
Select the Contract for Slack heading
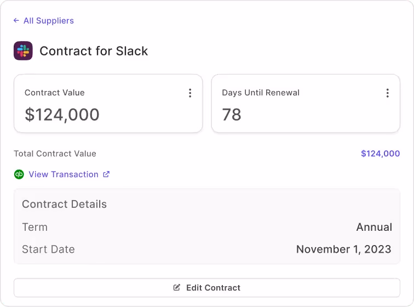tap(94, 52)
